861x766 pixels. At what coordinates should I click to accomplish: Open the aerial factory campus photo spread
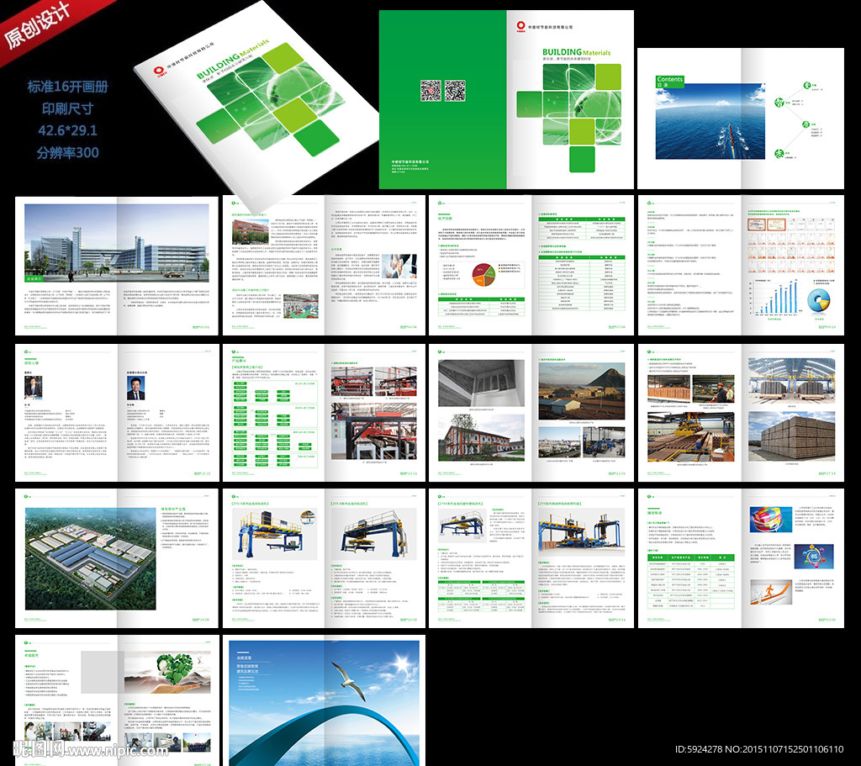116,558
